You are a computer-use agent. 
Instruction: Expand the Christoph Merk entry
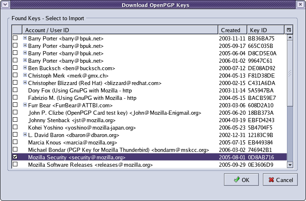click(x=25, y=75)
